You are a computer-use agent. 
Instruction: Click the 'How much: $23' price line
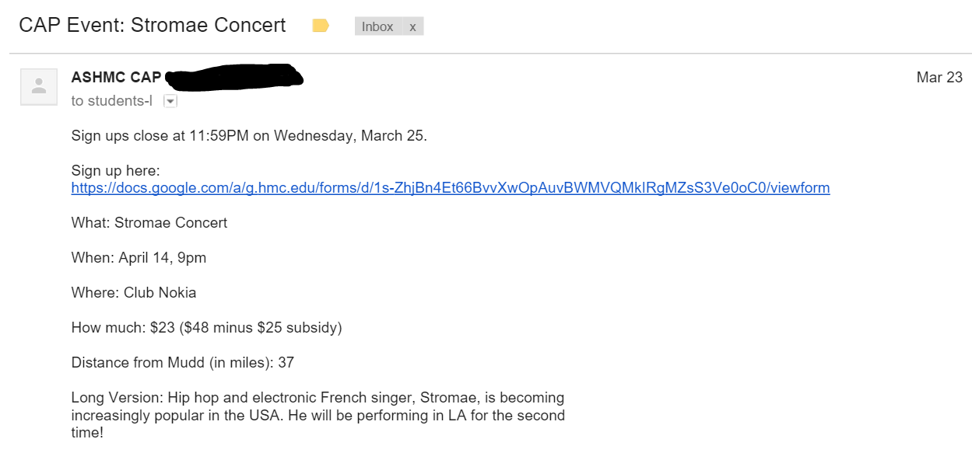click(x=206, y=328)
